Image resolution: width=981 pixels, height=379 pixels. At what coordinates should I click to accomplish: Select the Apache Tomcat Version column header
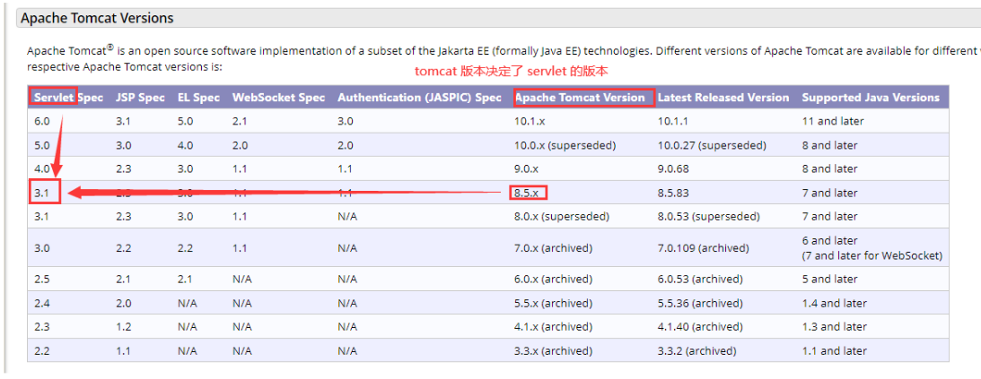[579, 98]
